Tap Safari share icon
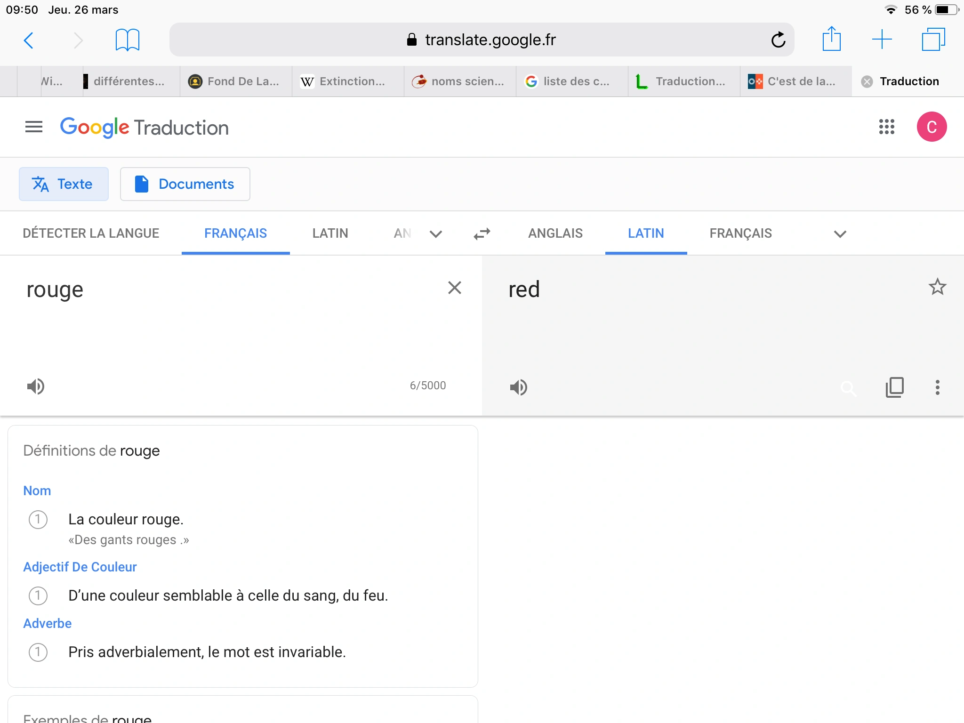Image resolution: width=964 pixels, height=723 pixels. pyautogui.click(x=831, y=40)
